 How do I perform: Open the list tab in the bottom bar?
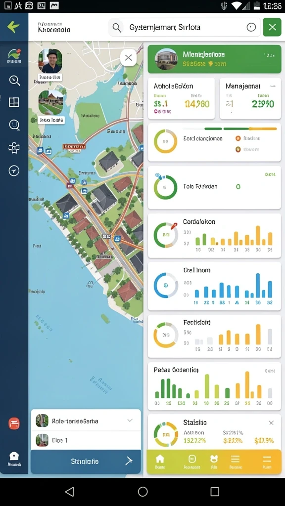coord(235,462)
